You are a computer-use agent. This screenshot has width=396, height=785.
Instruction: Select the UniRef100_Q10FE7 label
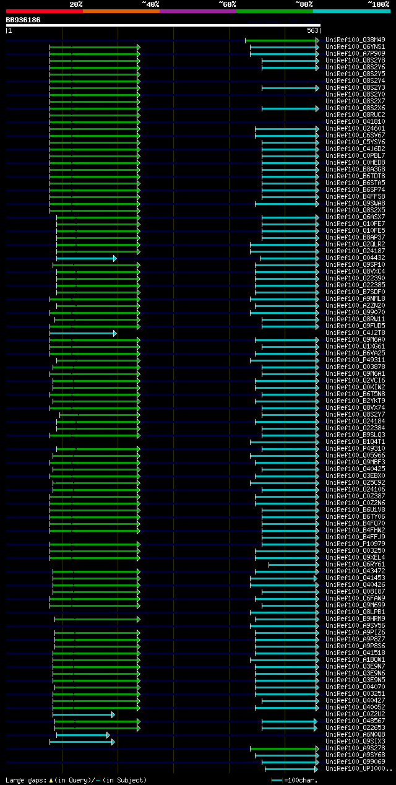[356, 224]
